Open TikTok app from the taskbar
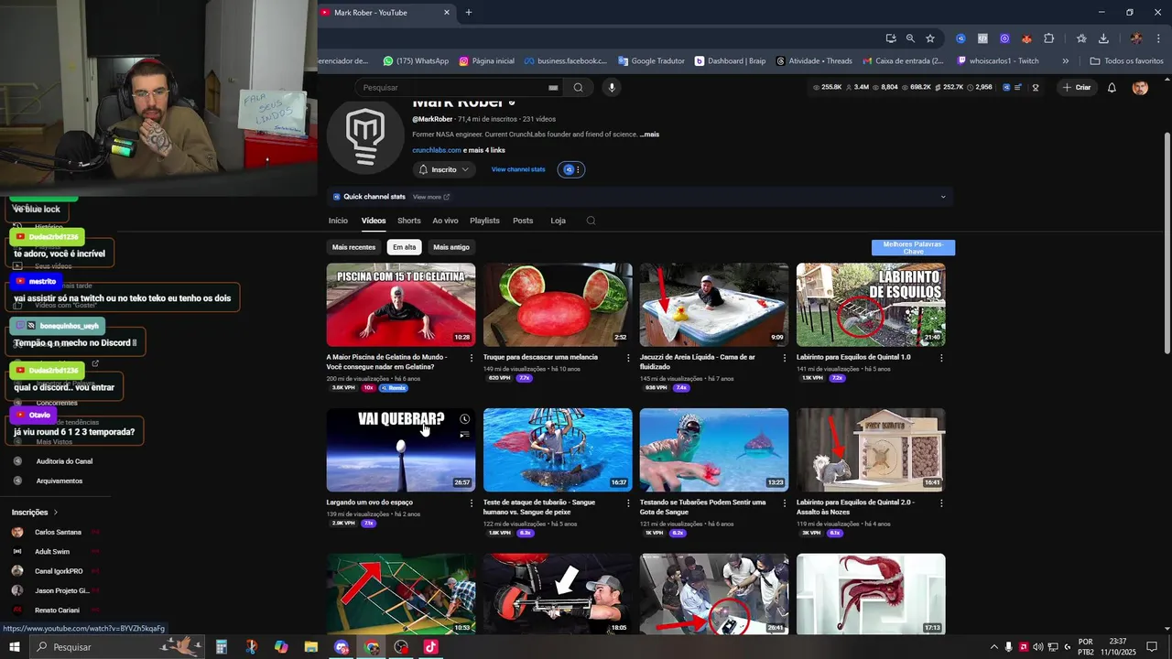The width and height of the screenshot is (1172, 659). [430, 647]
